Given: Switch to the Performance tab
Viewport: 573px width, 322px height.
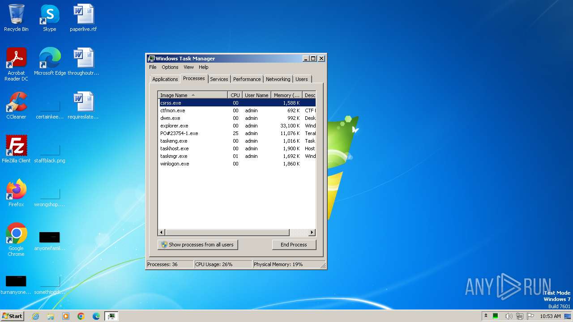Looking at the screenshot, I should pyautogui.click(x=247, y=79).
